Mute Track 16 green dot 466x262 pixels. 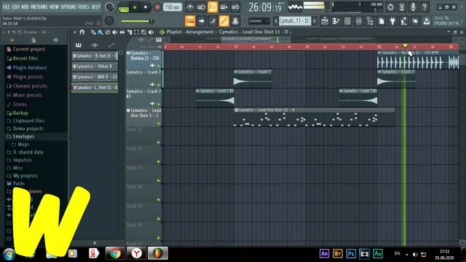pos(159,162)
